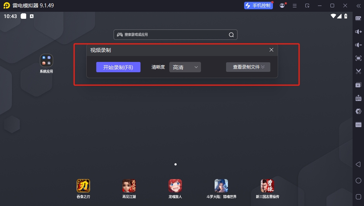Click the 10:43 clock in status bar
The height and width of the screenshot is (206, 364).
pyautogui.click(x=10, y=16)
